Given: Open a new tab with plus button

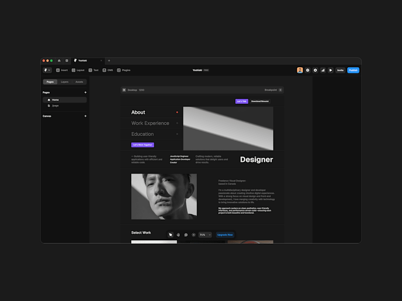Looking at the screenshot, I should point(109,61).
